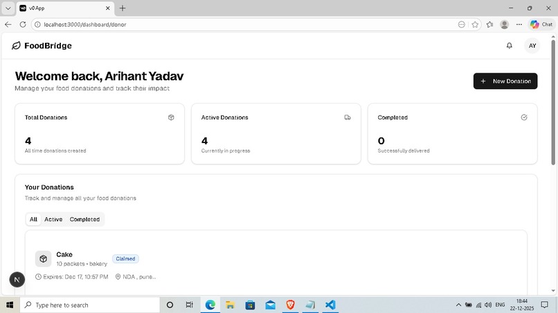Open notifications bell icon

click(510, 46)
